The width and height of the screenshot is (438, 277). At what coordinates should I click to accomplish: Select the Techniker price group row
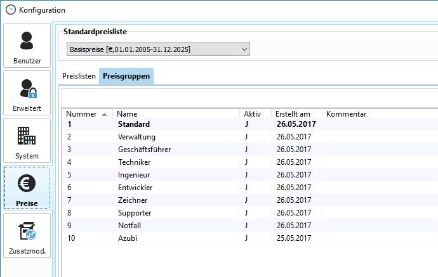pos(135,162)
